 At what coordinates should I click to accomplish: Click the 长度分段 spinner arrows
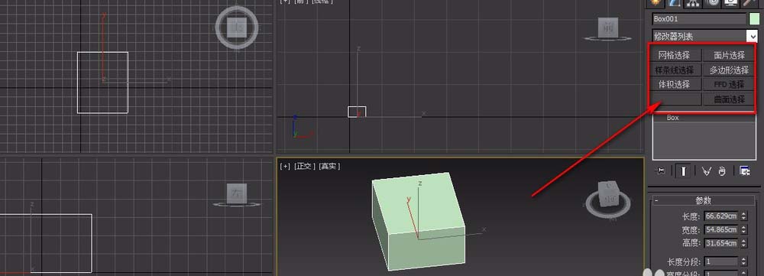click(743, 261)
